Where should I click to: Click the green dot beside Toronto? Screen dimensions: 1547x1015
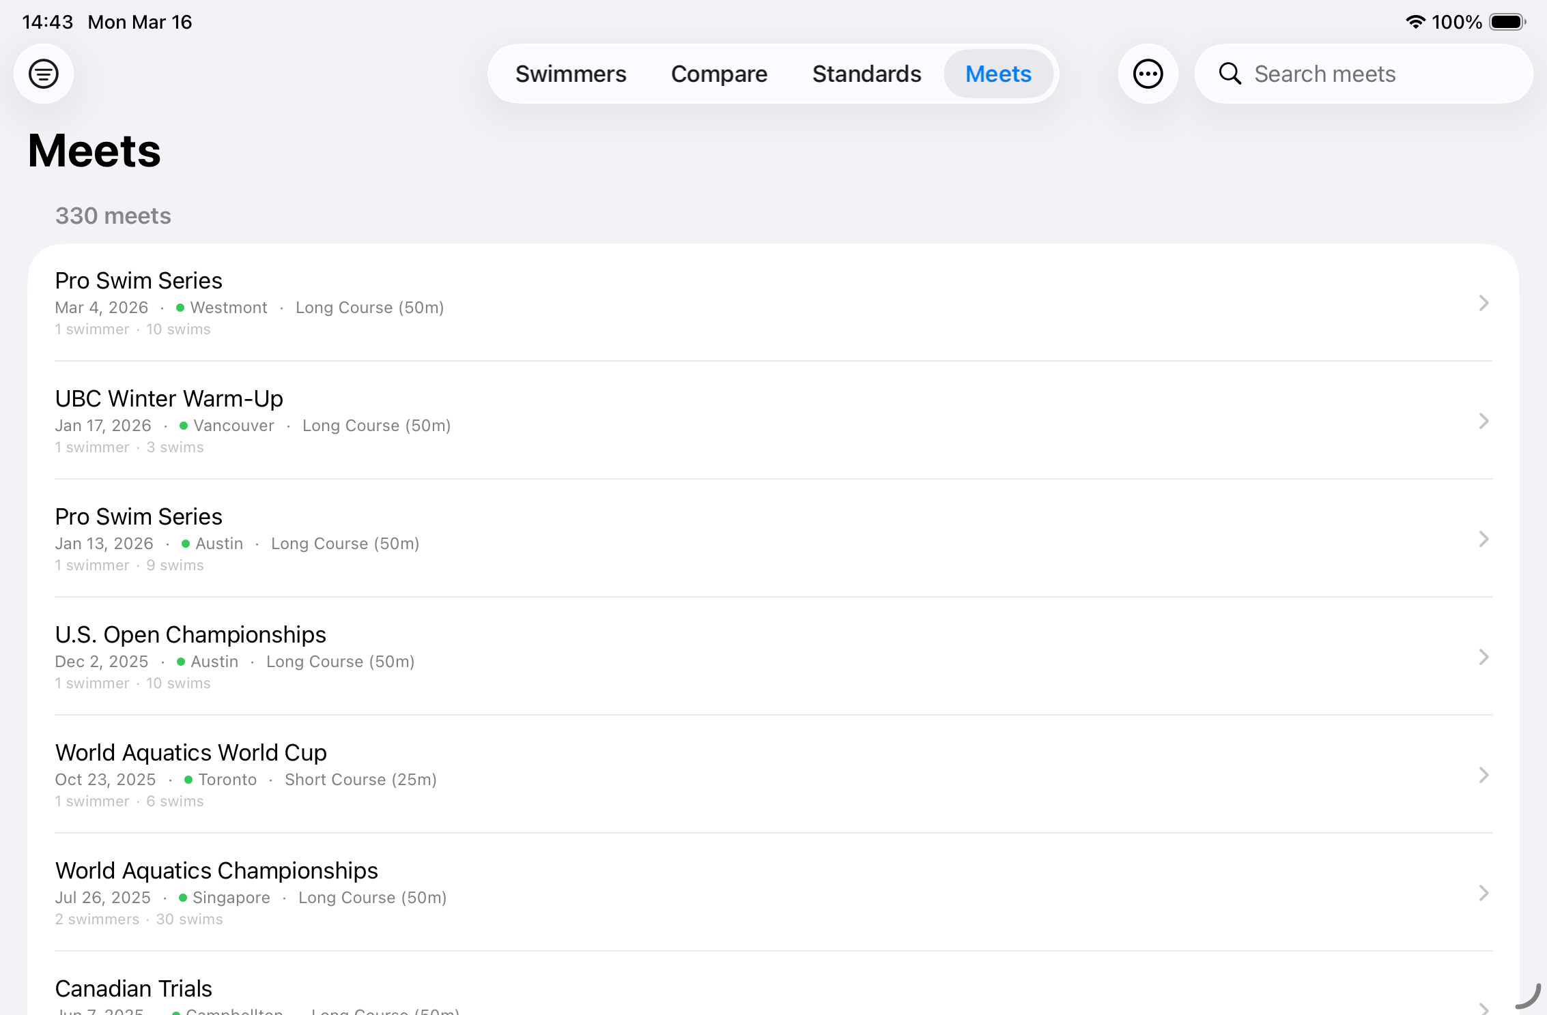click(x=188, y=780)
